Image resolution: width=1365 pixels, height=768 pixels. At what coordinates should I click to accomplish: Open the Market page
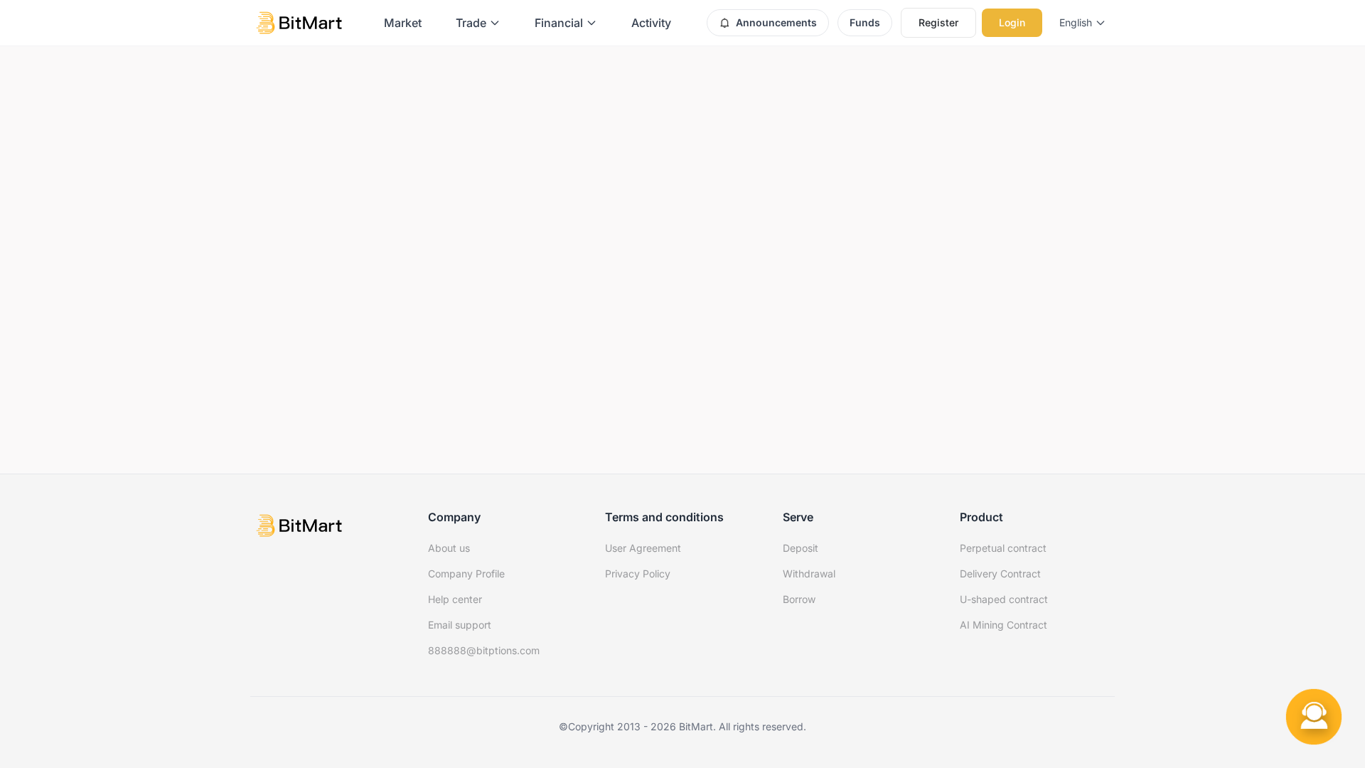pos(402,23)
